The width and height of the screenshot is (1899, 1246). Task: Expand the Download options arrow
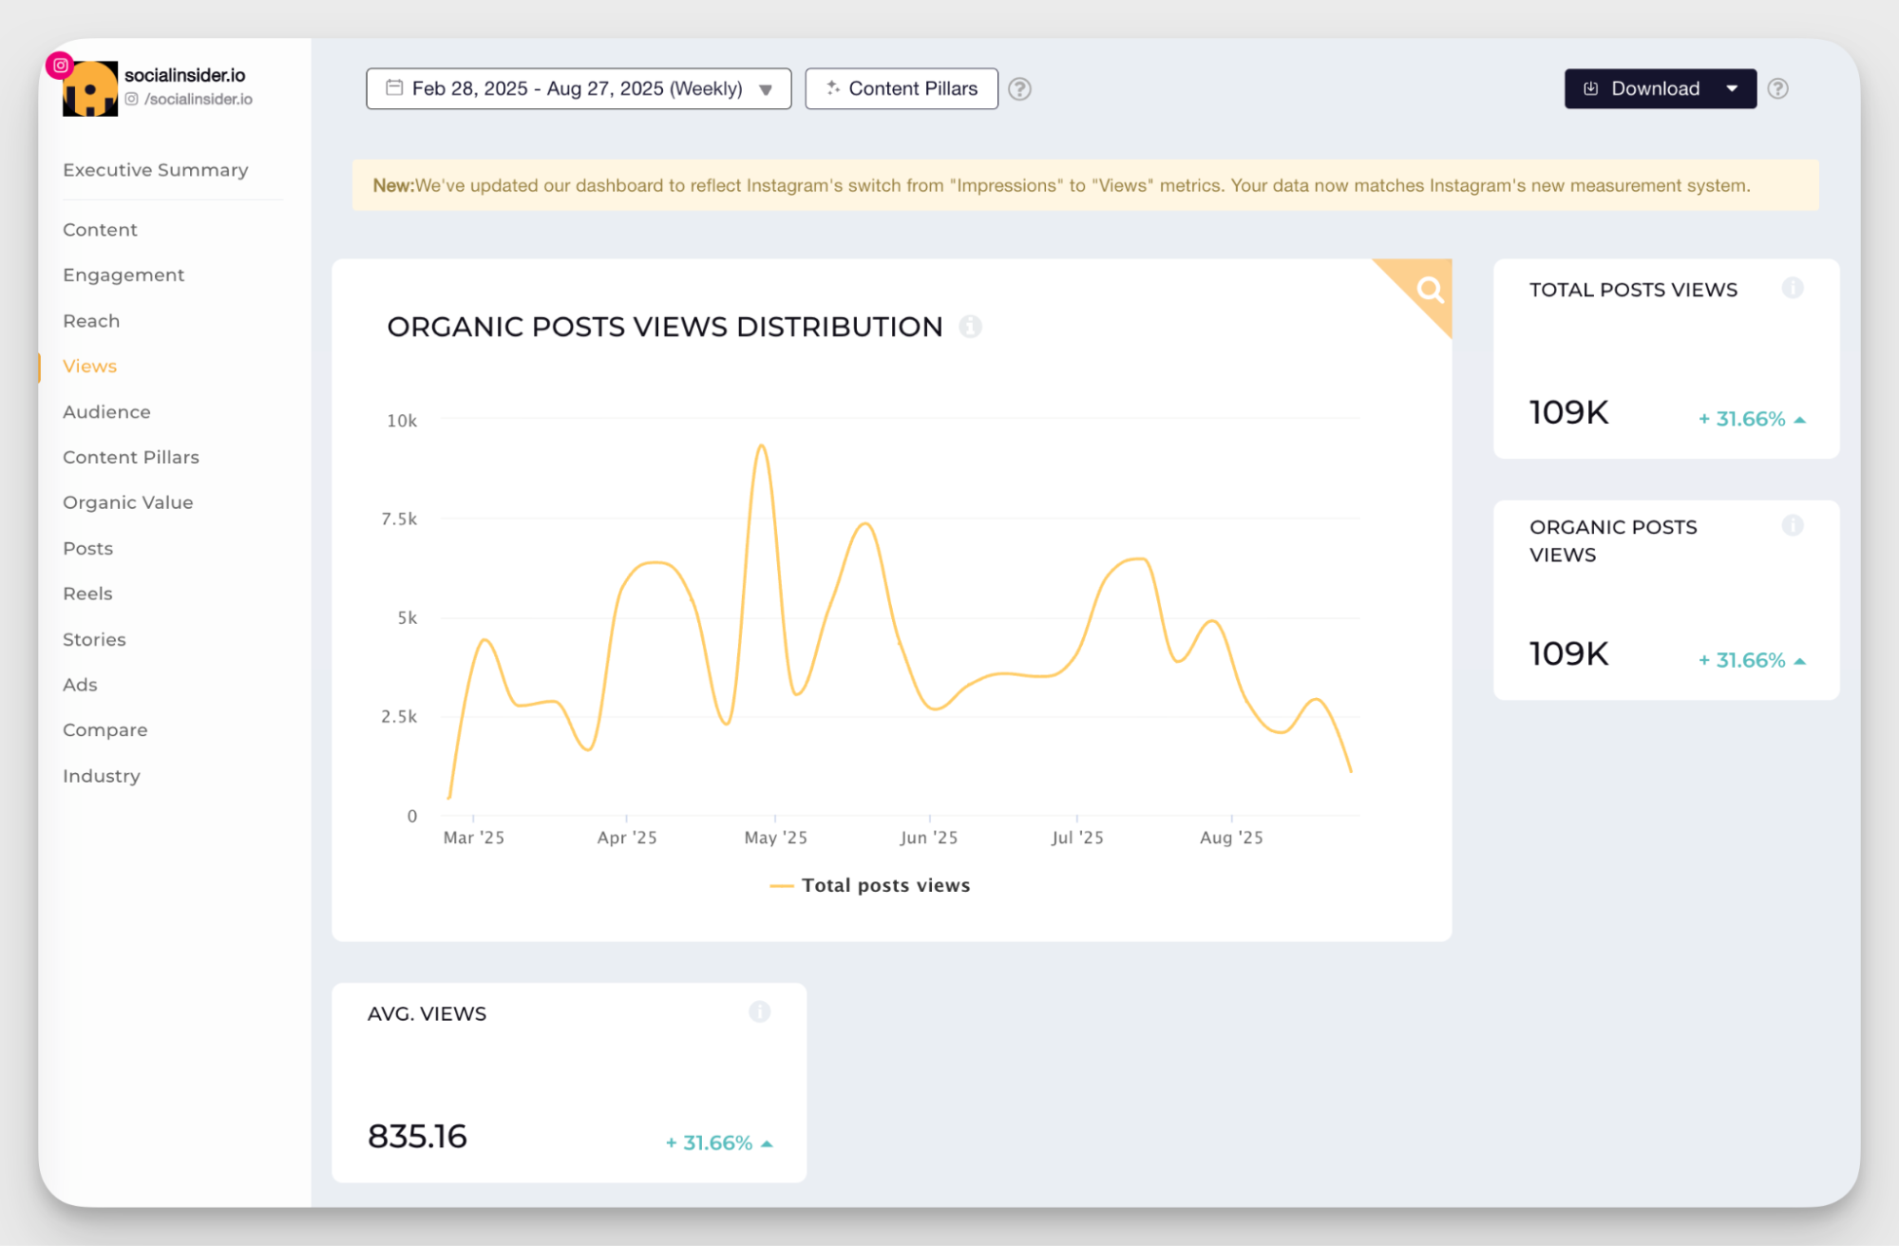pos(1732,89)
